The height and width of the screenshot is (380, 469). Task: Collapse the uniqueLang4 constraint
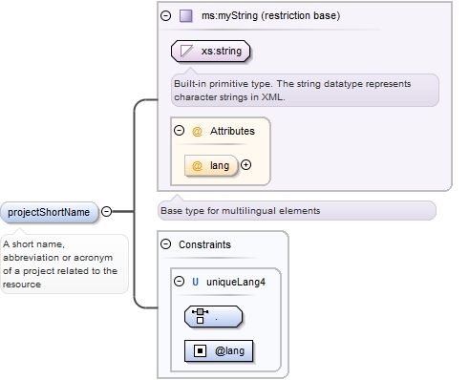tap(179, 282)
